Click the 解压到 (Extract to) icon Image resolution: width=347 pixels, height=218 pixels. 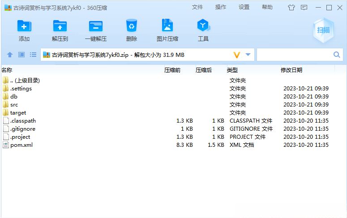pyautogui.click(x=60, y=26)
